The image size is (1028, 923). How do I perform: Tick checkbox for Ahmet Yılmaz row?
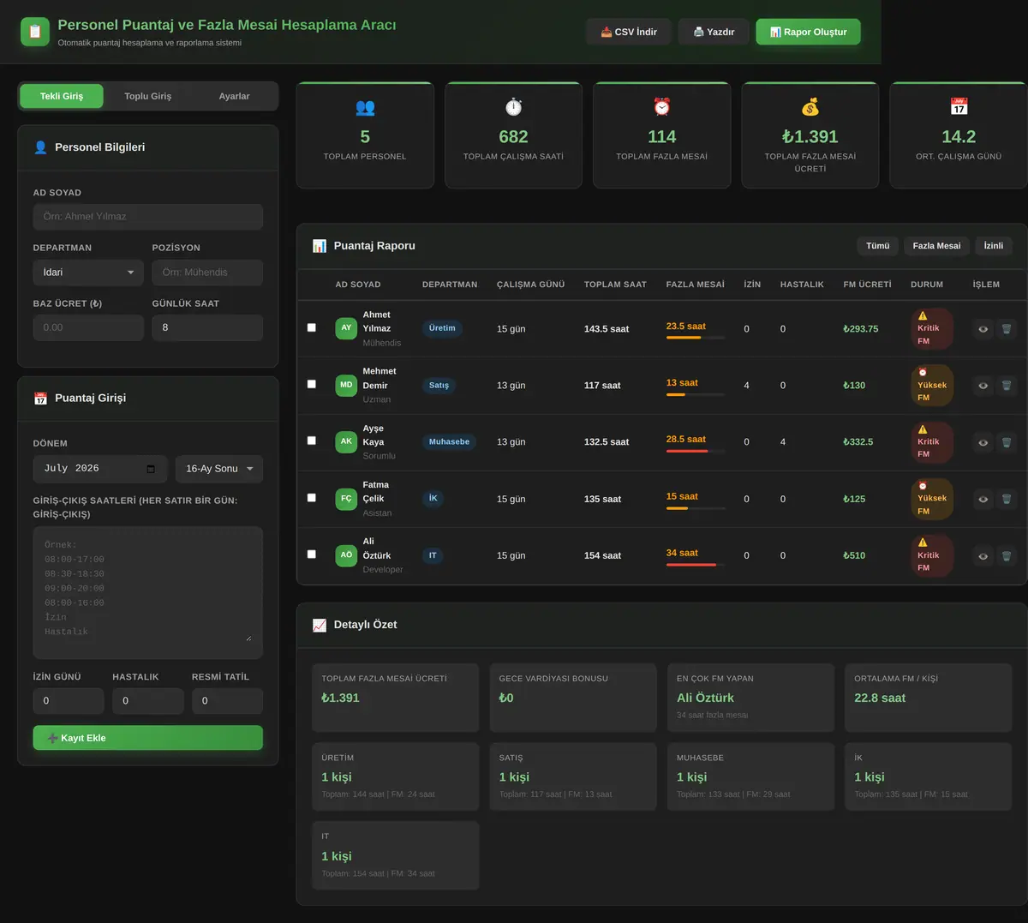[x=311, y=327]
